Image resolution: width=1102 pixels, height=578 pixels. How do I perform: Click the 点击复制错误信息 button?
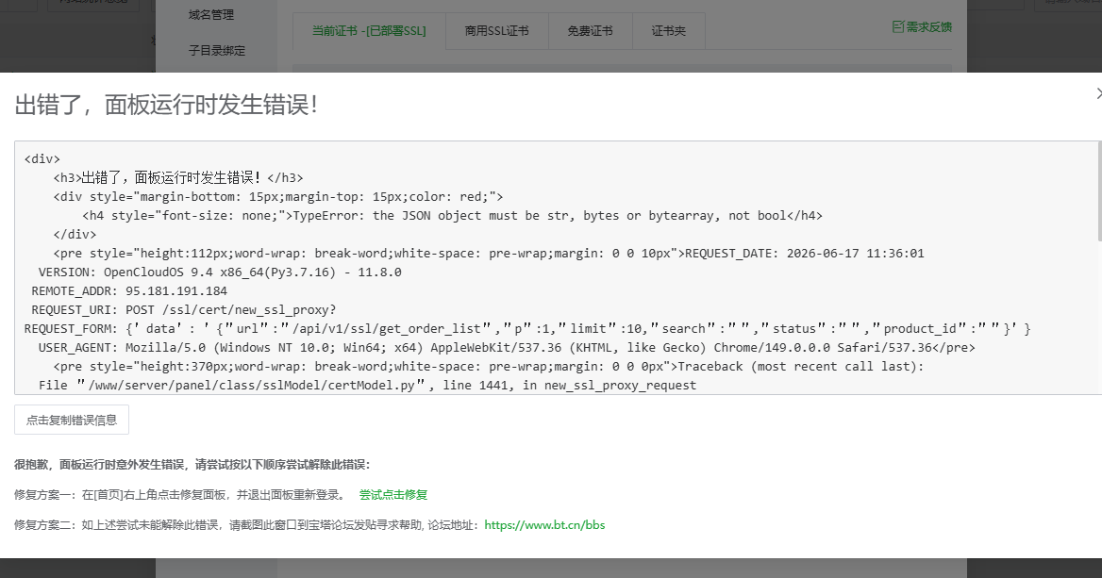[x=72, y=420]
